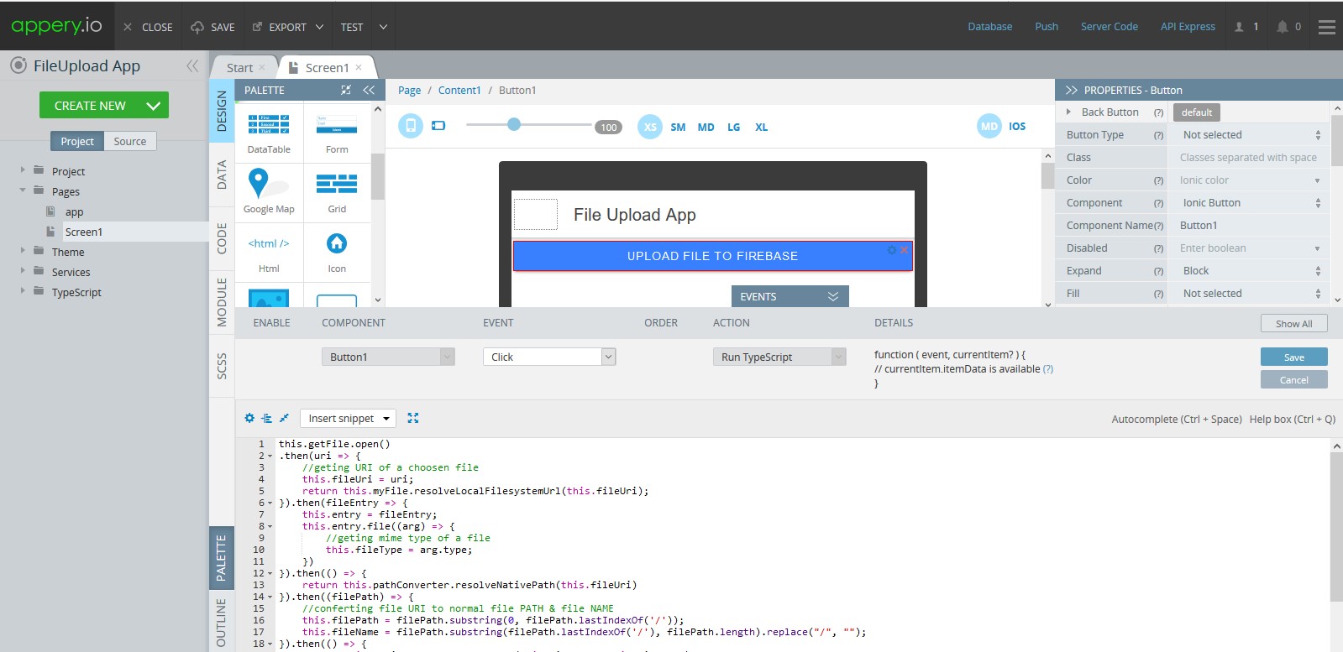Screen dimensions: 1343x652
Task: Open the Run TypeScript action dropdown
Action: [x=779, y=357]
